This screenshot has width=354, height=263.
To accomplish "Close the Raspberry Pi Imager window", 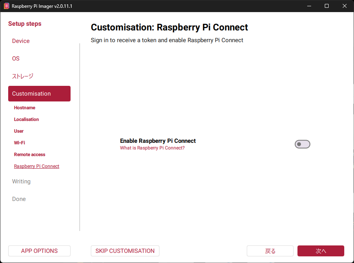I will [x=345, y=6].
